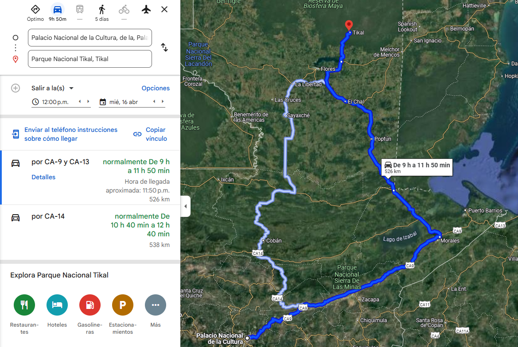This screenshot has height=347, width=518.
Task: Edit the Parque Nacional Tikal destination field
Action: 90,59
